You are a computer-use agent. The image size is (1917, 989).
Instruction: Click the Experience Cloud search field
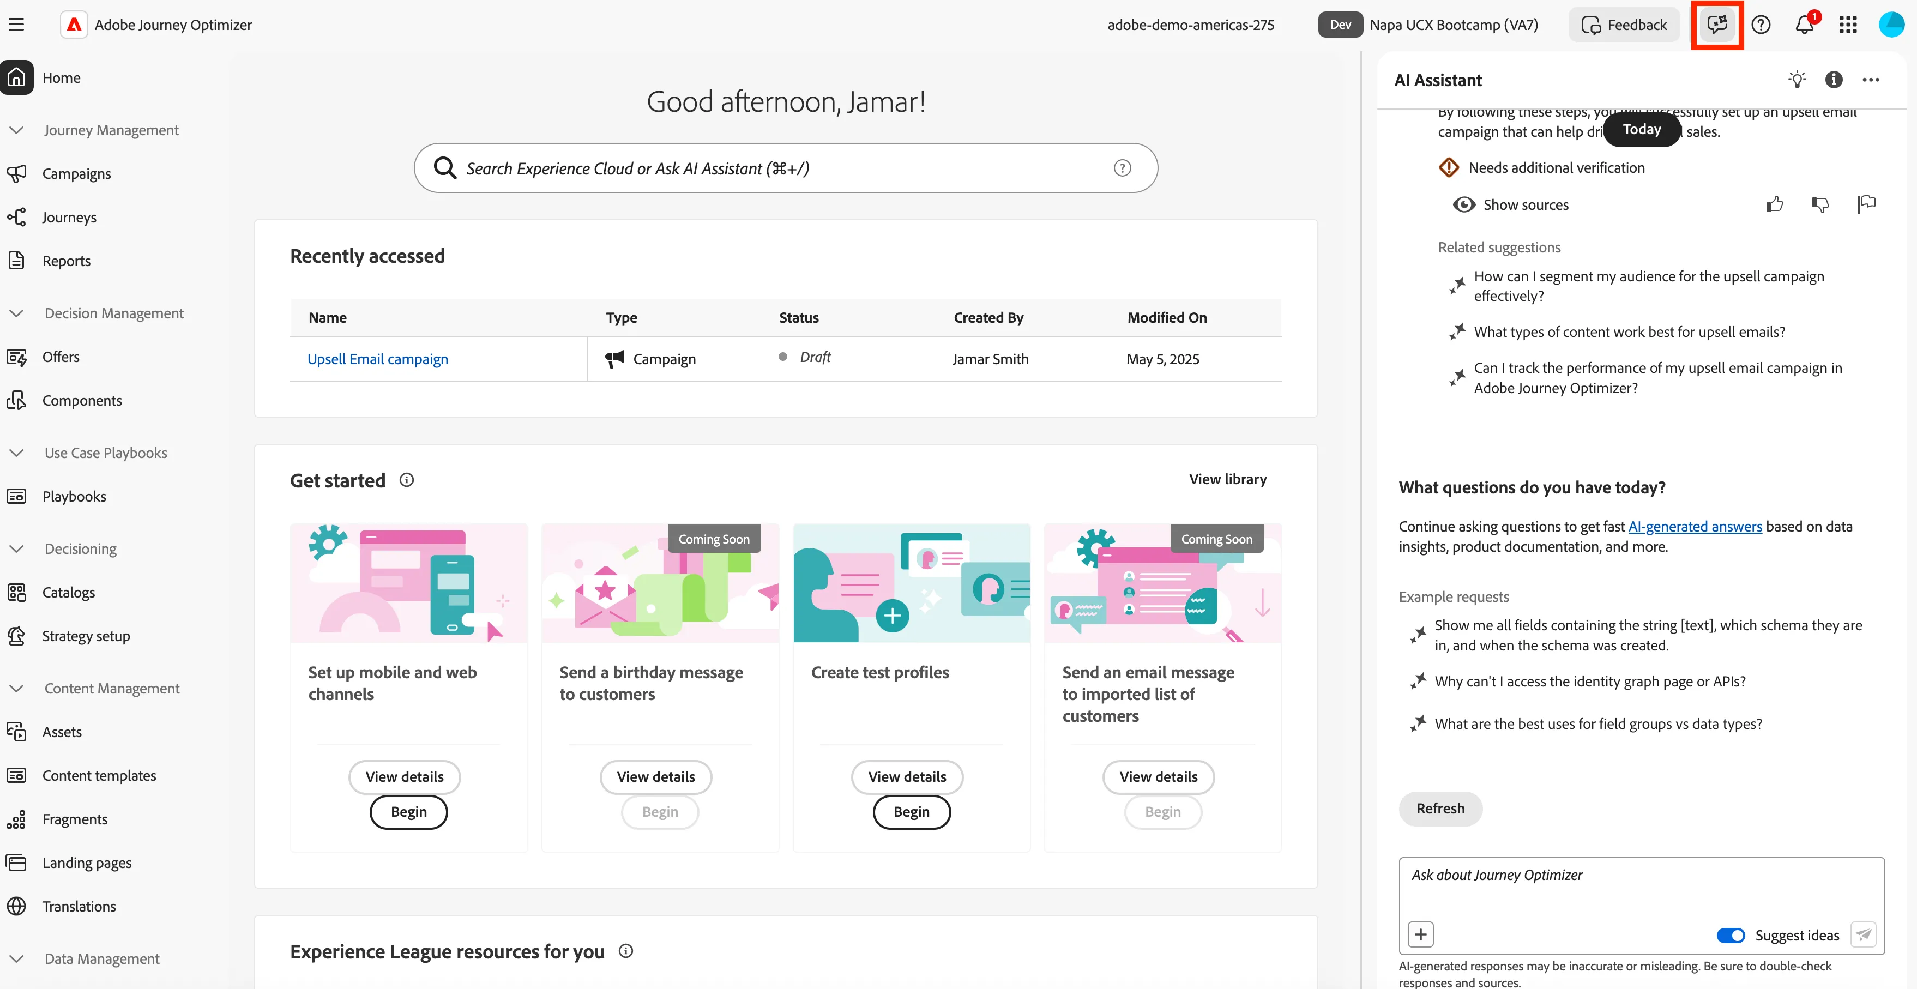click(785, 168)
